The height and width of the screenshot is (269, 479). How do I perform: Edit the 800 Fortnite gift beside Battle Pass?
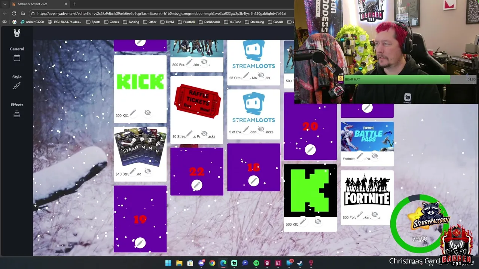(360, 214)
